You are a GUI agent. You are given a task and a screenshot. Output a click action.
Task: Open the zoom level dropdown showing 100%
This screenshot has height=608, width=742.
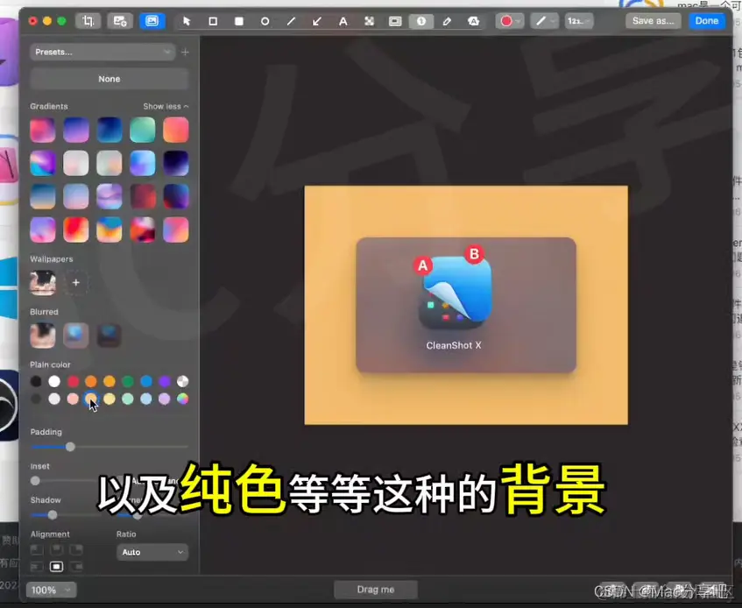click(x=50, y=590)
